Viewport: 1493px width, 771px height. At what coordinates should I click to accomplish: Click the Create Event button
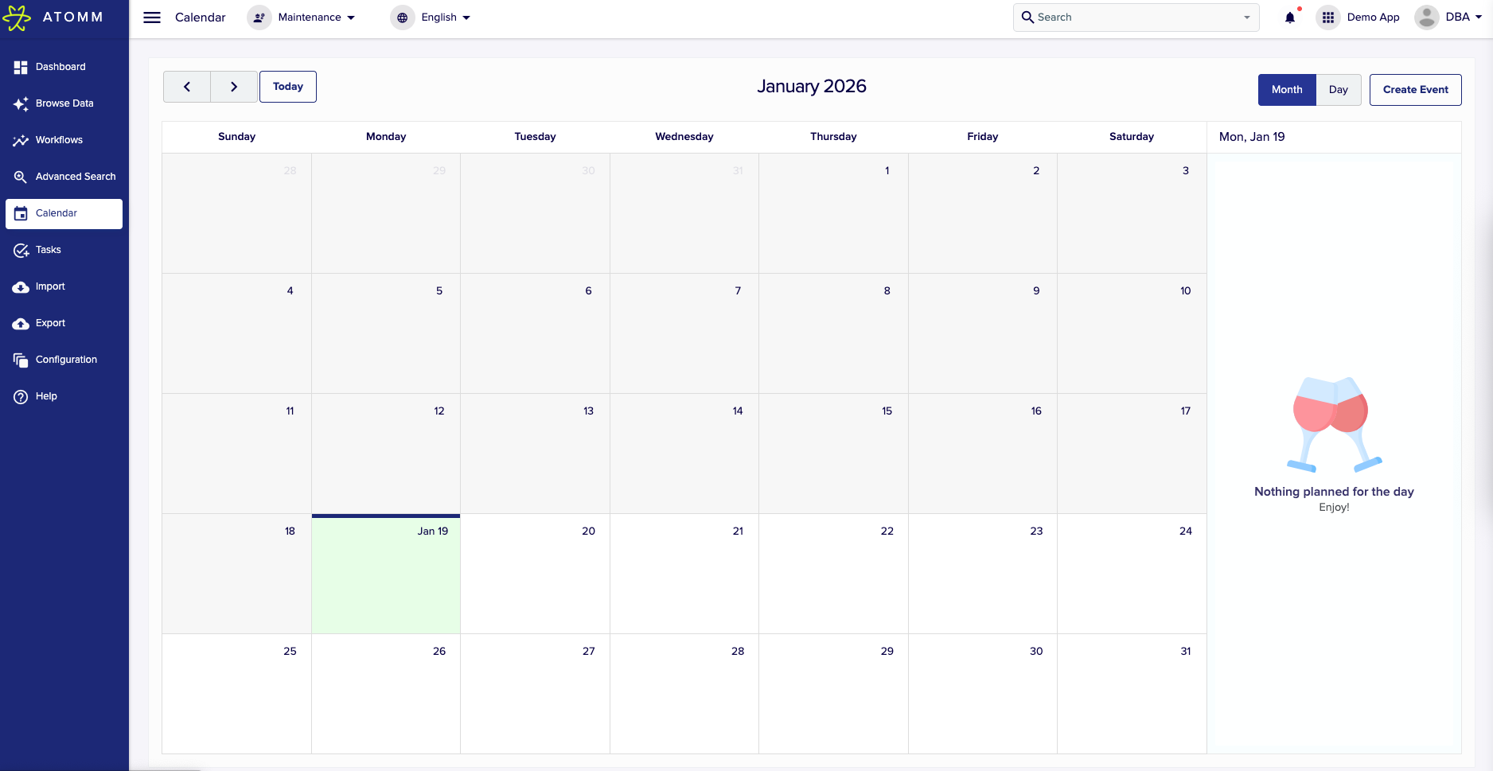[x=1415, y=90]
